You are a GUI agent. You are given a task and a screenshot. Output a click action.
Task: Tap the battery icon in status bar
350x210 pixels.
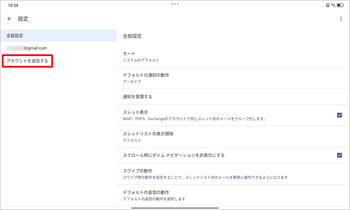(x=340, y=5)
